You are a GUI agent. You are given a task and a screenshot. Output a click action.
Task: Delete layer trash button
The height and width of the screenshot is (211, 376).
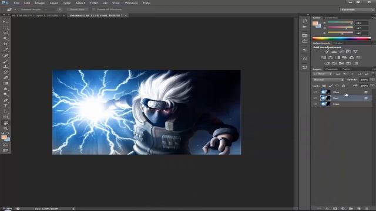coord(367,209)
